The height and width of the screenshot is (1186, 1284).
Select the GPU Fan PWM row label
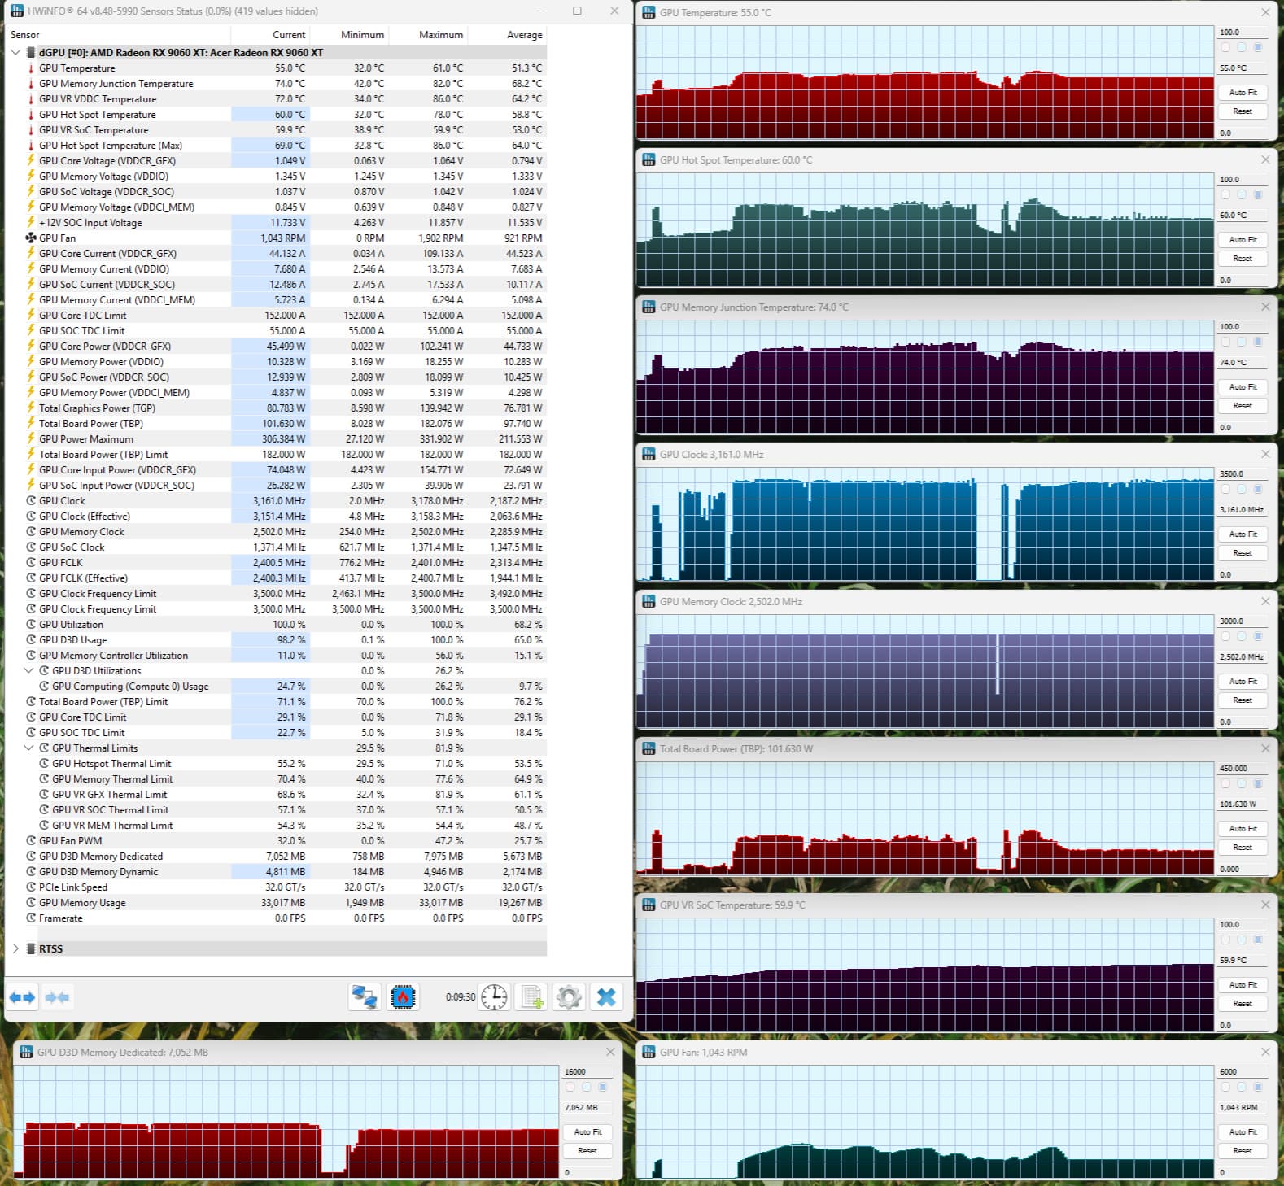pyautogui.click(x=71, y=841)
